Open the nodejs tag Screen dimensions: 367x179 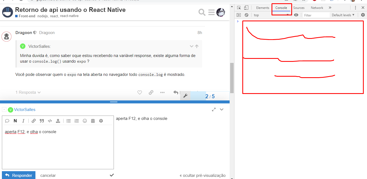pos(43,16)
